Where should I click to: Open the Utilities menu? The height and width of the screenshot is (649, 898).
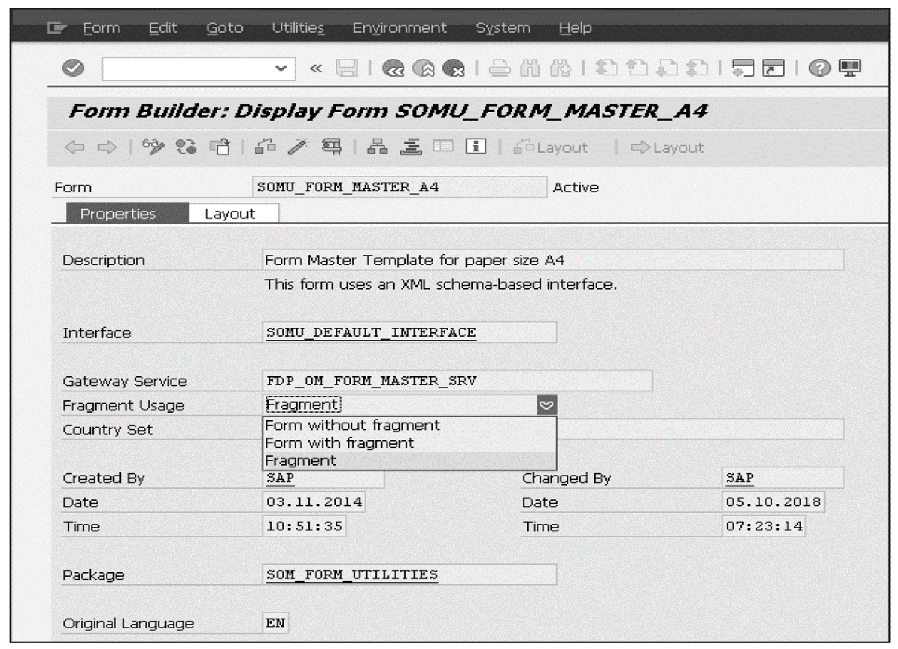click(298, 28)
